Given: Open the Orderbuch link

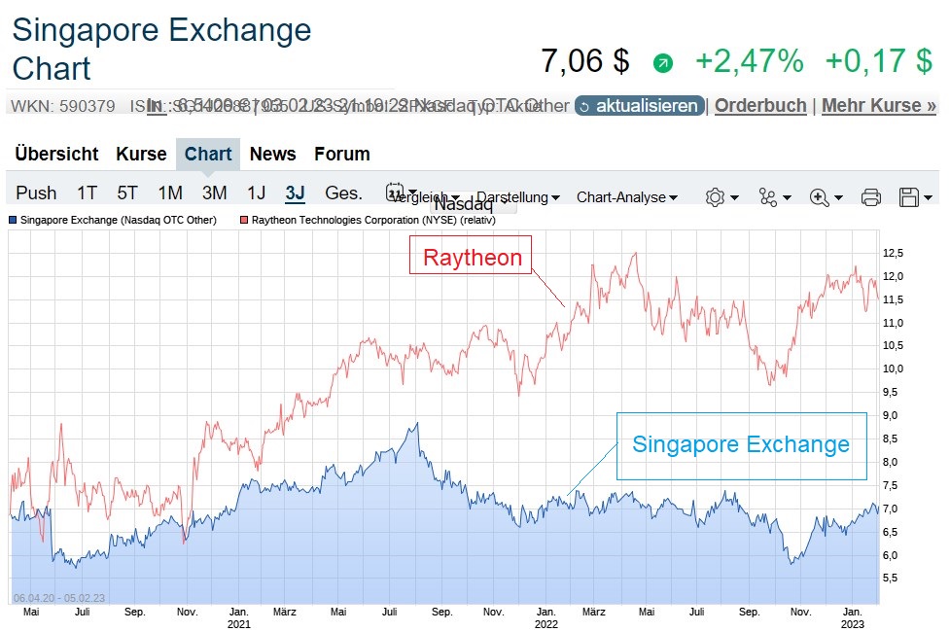Looking at the screenshot, I should pyautogui.click(x=760, y=105).
